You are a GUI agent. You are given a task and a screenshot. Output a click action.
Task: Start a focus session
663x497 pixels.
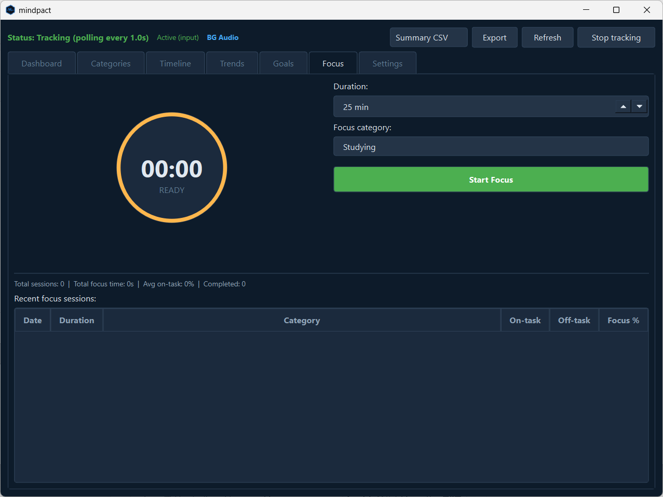(x=491, y=179)
